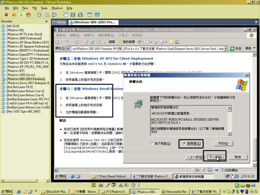Click the VMware Reset icon

[29, 15]
